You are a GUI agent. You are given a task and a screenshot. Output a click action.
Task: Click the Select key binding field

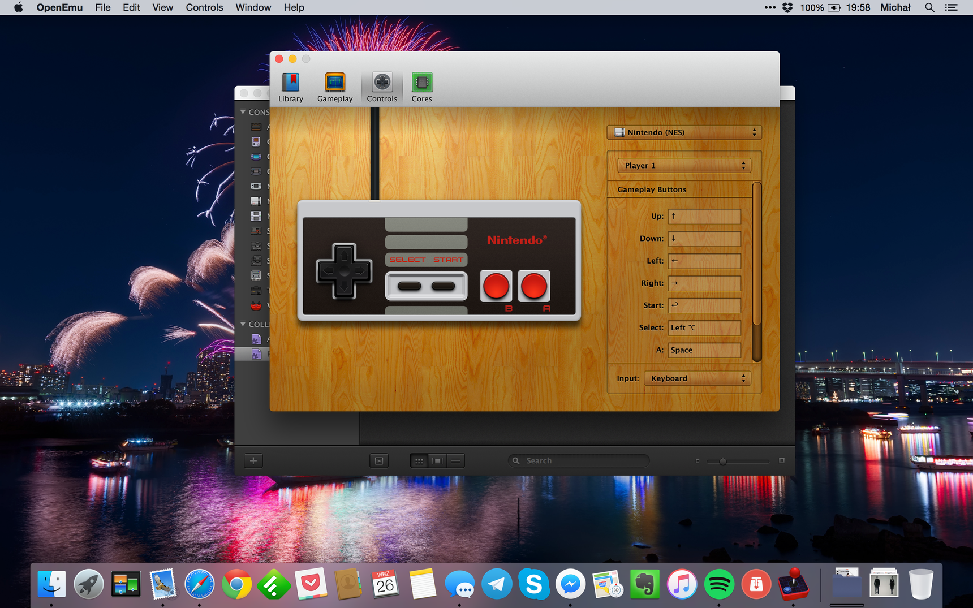point(704,327)
